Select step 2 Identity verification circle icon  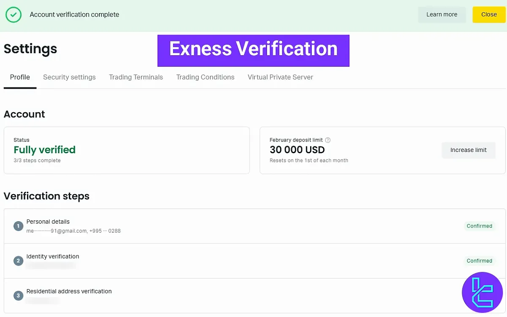pos(18,260)
